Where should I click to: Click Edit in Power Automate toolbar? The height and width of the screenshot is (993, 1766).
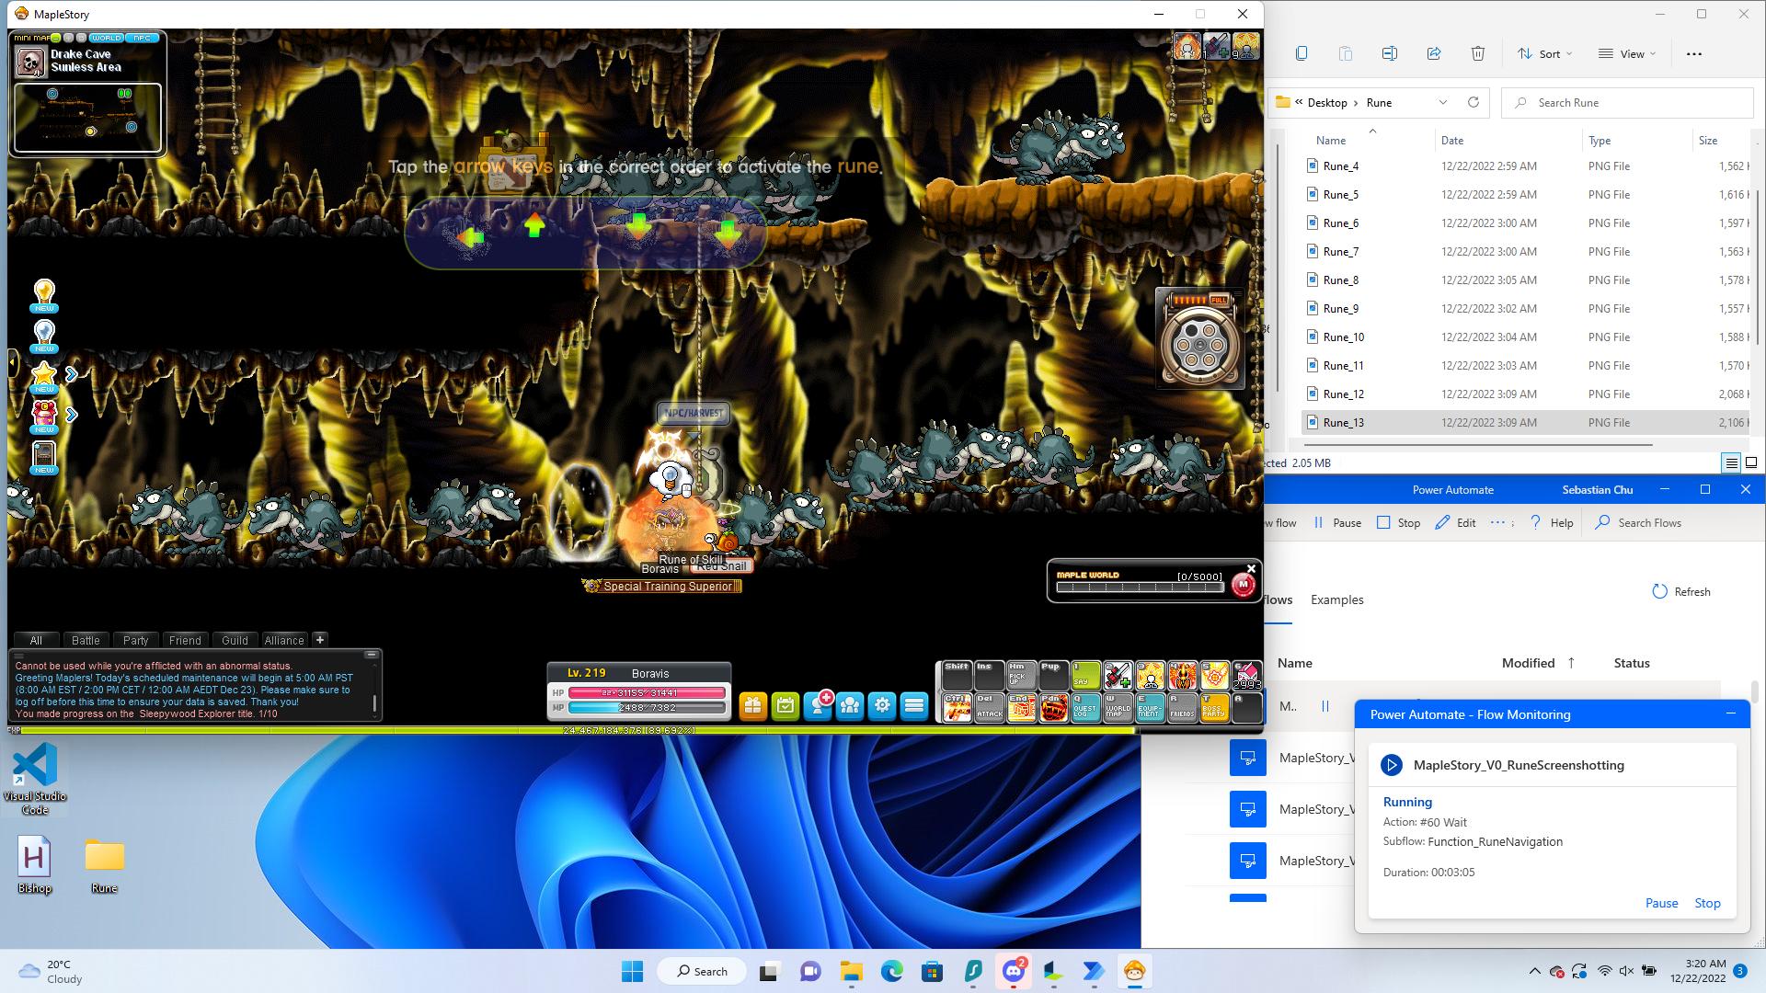1455,522
